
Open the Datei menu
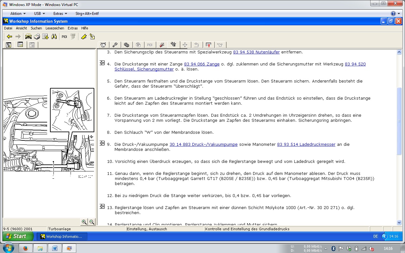pos(8,28)
